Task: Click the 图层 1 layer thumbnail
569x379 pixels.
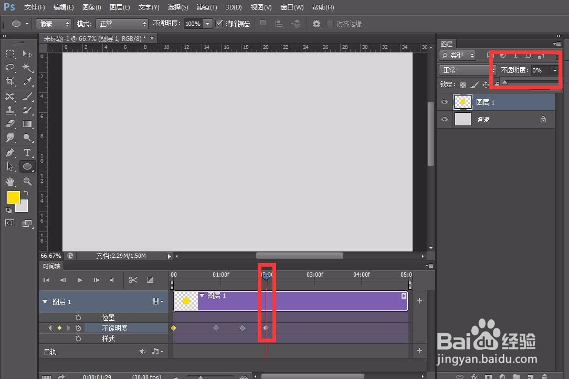Action: pyautogui.click(x=462, y=102)
